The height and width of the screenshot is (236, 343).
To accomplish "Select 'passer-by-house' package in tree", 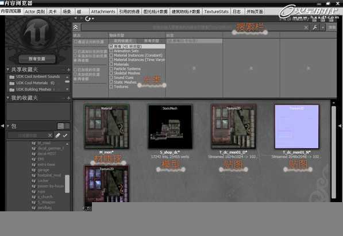I will tap(51, 186).
